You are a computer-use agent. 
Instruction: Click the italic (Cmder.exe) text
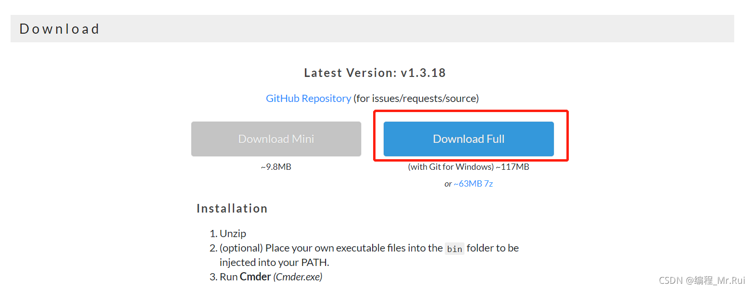coord(298,277)
